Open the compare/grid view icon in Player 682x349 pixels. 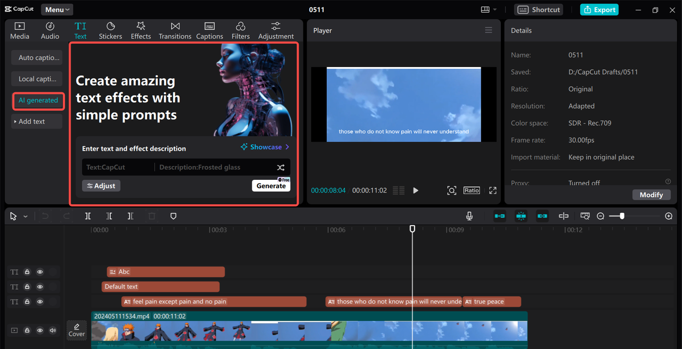(x=399, y=190)
